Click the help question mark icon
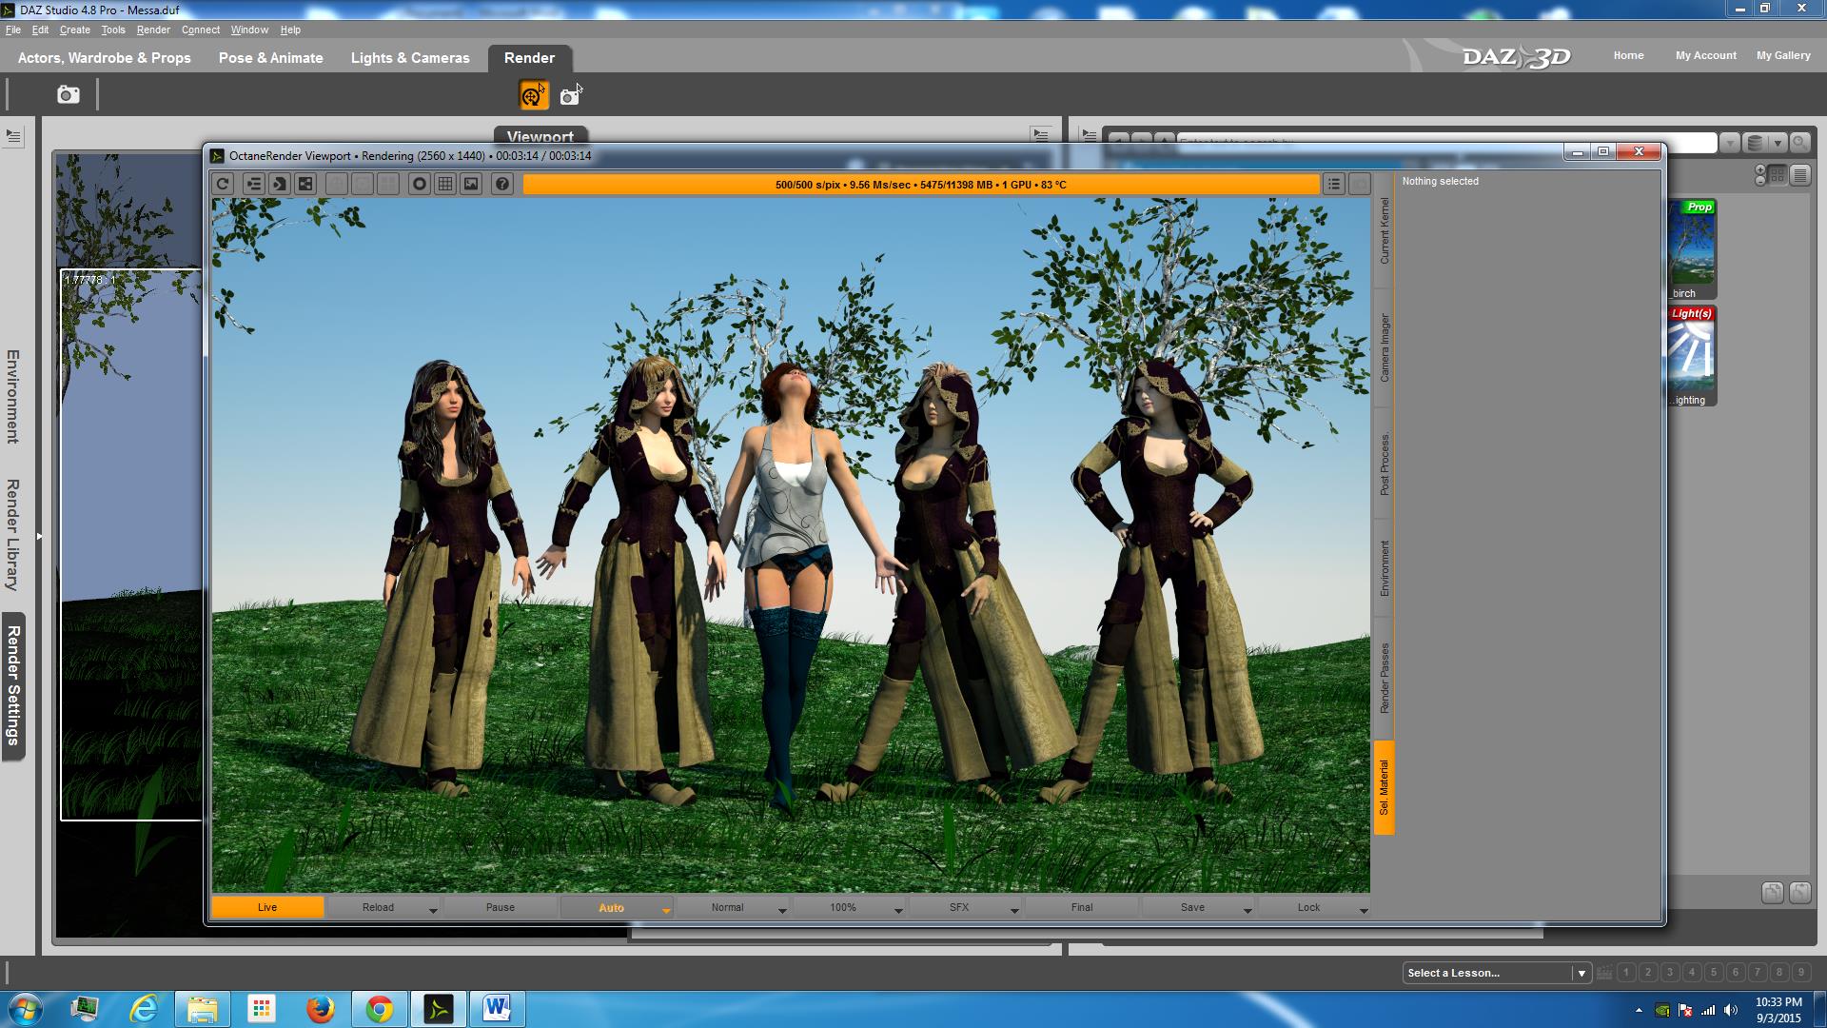 502,185
